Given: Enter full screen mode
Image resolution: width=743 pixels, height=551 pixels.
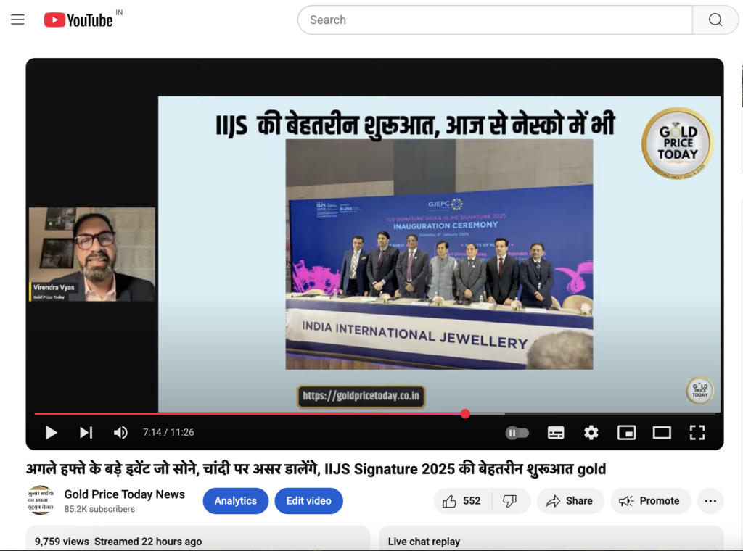Looking at the screenshot, I should tap(697, 433).
